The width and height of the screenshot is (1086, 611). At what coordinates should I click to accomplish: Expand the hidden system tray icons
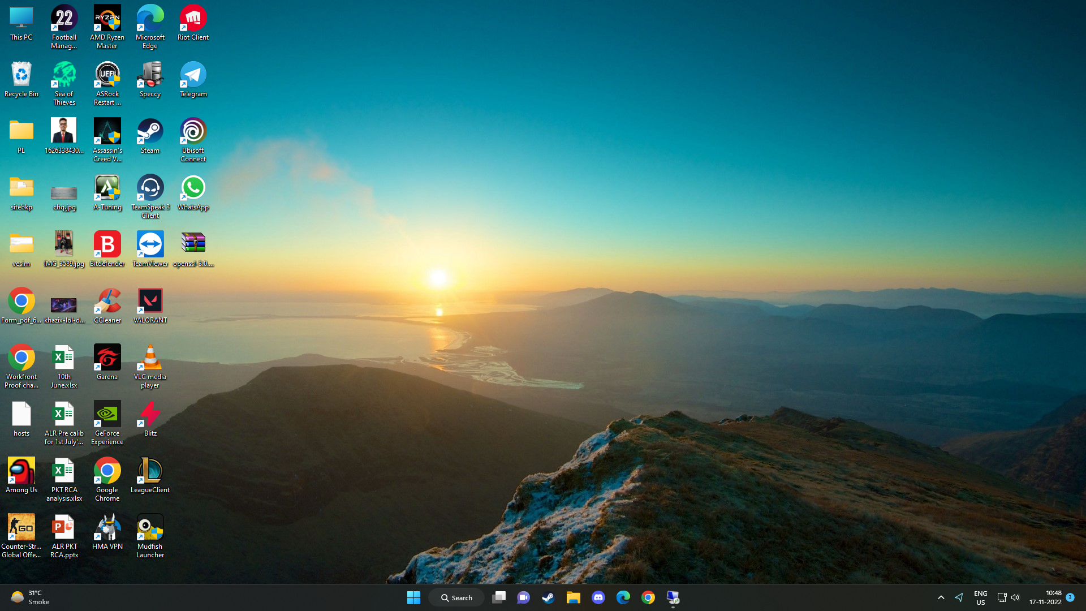point(941,597)
